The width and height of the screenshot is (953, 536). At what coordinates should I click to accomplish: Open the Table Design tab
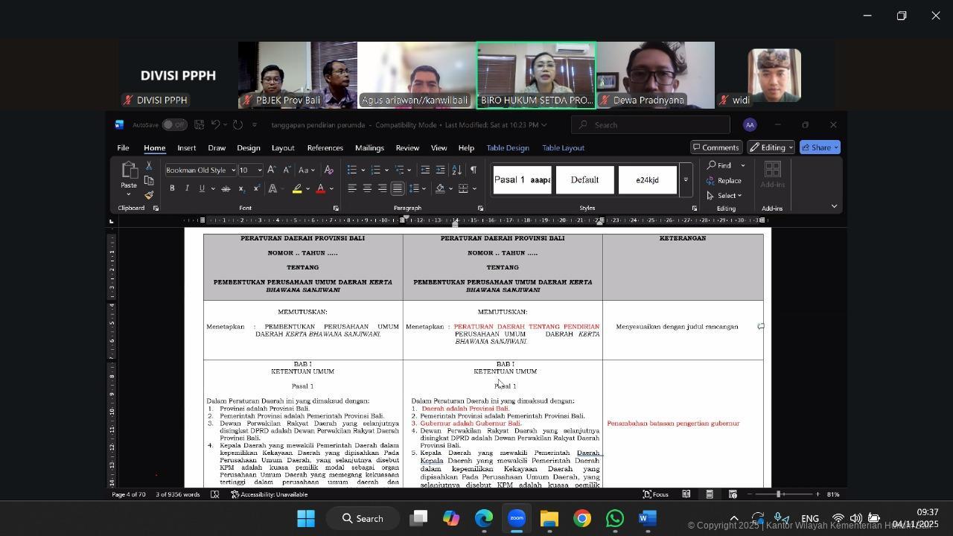tap(508, 148)
